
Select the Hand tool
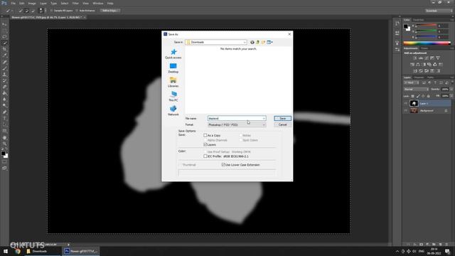click(x=4, y=137)
